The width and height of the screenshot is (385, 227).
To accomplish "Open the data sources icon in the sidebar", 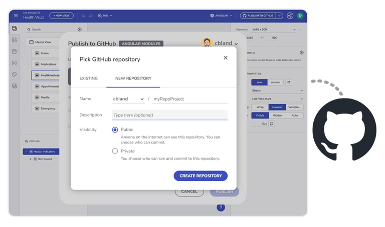I will click(14, 51).
